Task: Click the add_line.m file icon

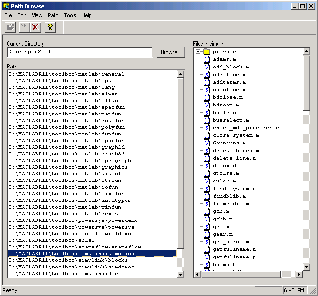Action: pyautogui.click(x=207, y=75)
